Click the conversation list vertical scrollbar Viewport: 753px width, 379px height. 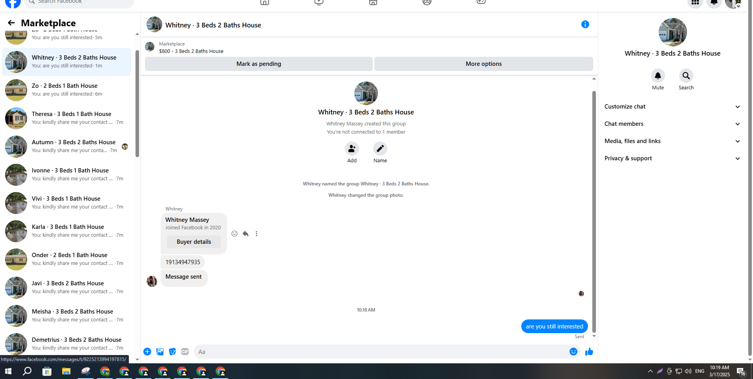[x=137, y=104]
